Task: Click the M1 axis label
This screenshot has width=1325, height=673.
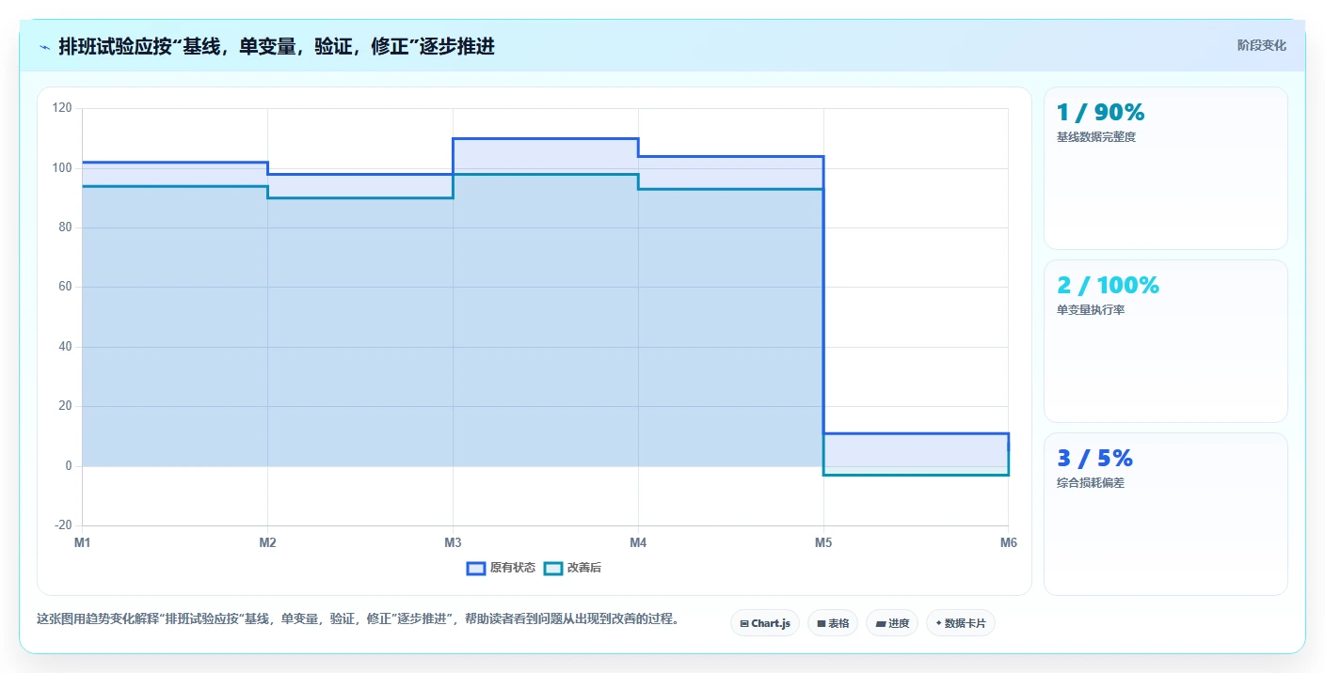Action: [83, 542]
